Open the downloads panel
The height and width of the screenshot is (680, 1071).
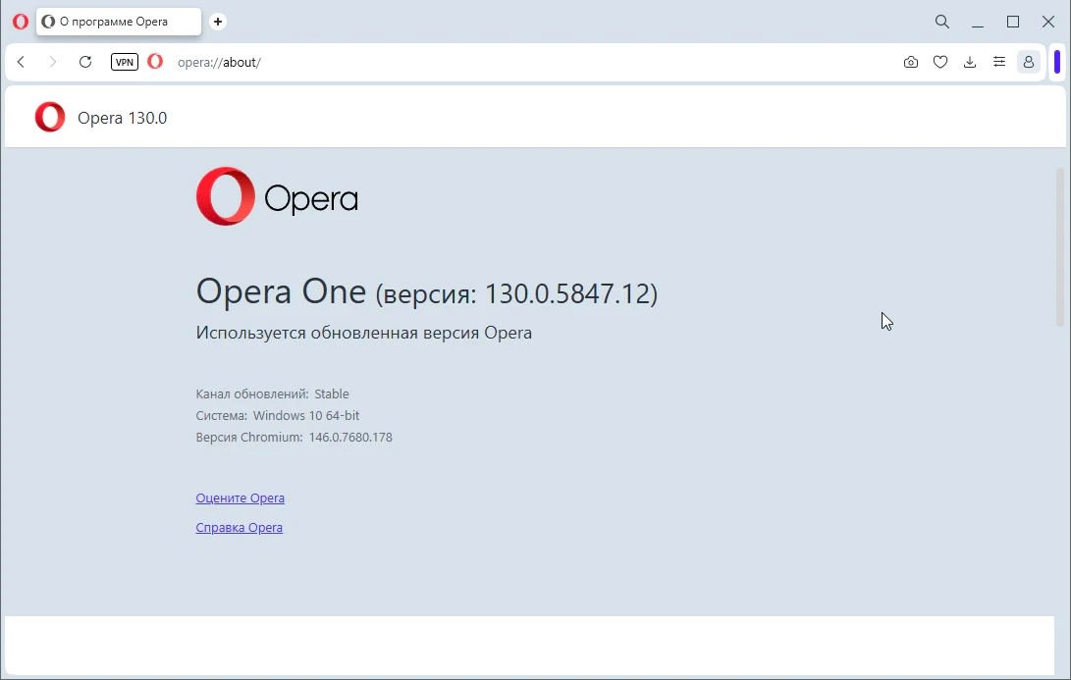click(970, 62)
